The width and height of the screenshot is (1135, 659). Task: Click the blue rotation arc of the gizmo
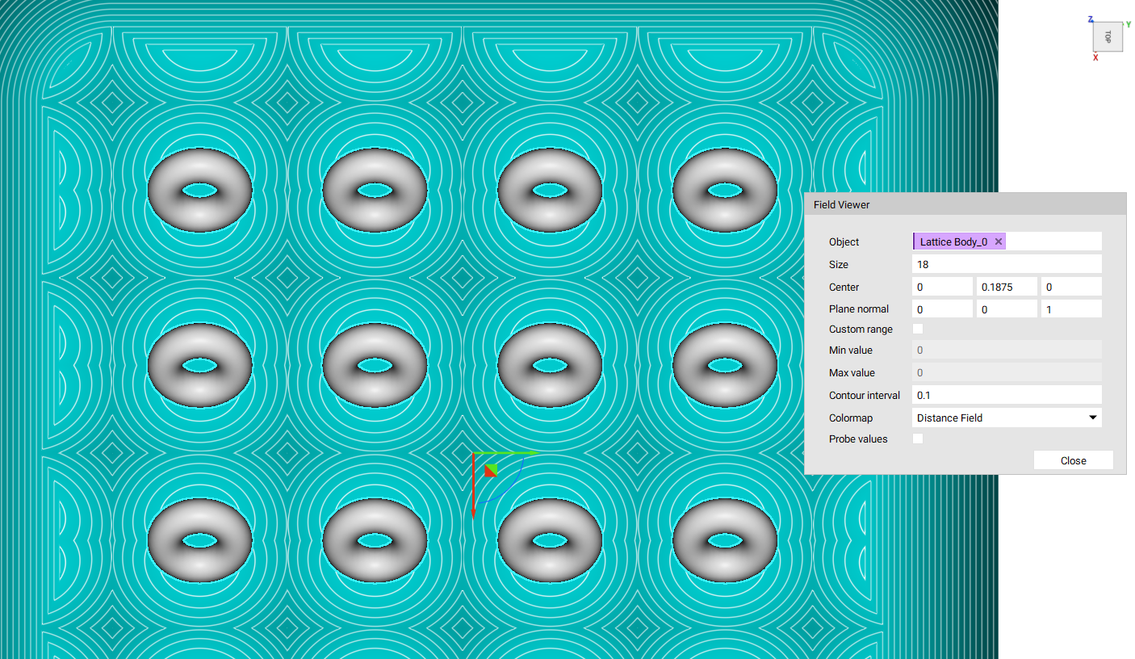pyautogui.click(x=509, y=487)
